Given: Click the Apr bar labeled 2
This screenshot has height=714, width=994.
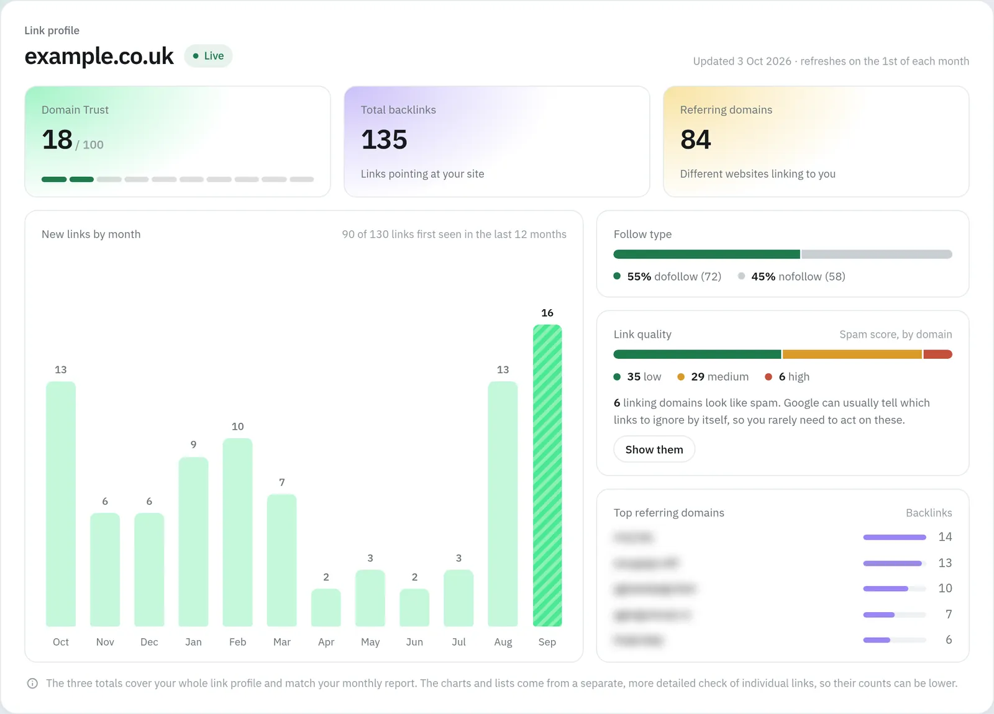Looking at the screenshot, I should pos(326,607).
